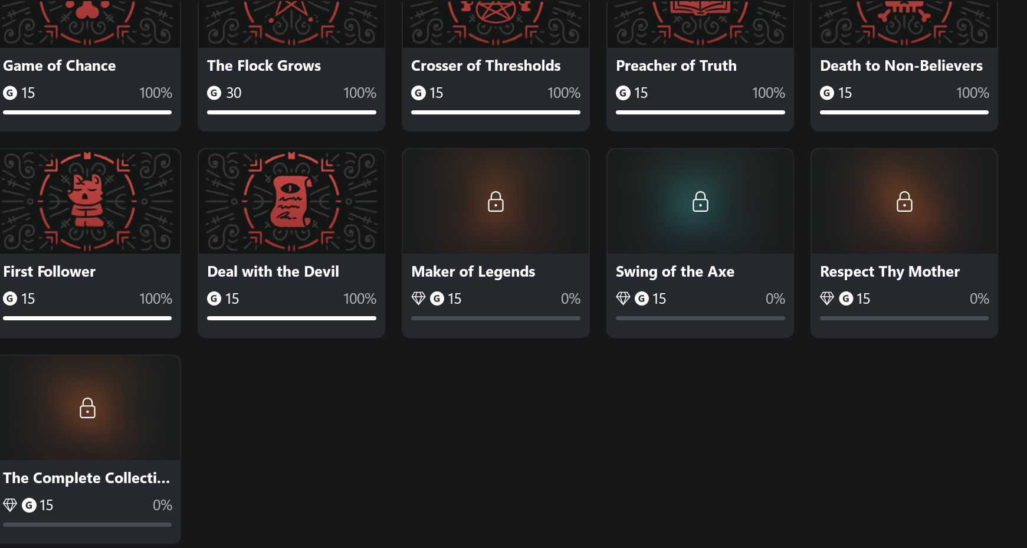The image size is (1027, 548).
Task: Click the gamerscore G icon under The Flock Grows
Action: [214, 93]
